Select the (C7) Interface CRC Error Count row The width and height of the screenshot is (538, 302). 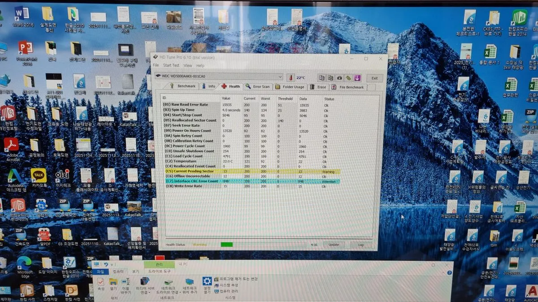tap(252, 181)
